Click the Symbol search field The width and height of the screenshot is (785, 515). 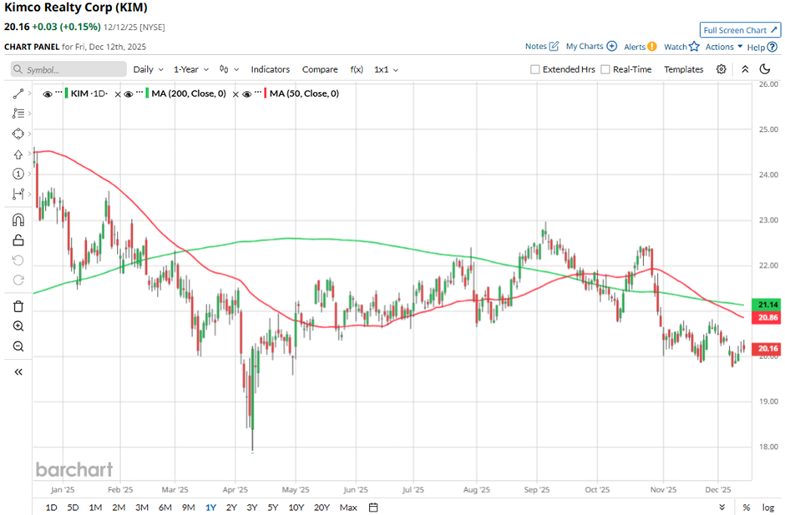[x=68, y=69]
